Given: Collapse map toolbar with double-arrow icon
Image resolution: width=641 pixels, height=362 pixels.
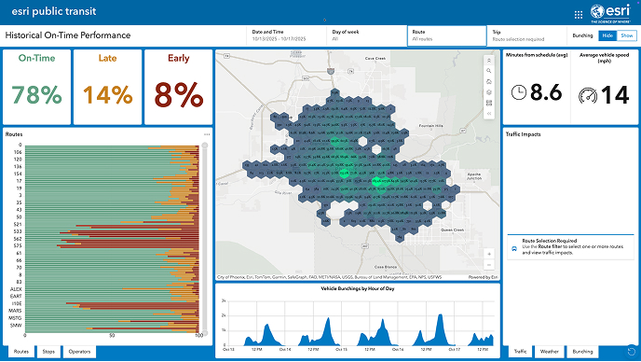Looking at the screenshot, I should click(489, 114).
